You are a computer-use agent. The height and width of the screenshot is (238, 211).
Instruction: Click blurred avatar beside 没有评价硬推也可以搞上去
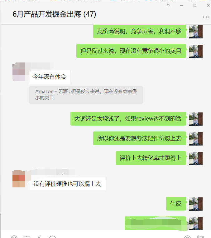(19, 179)
